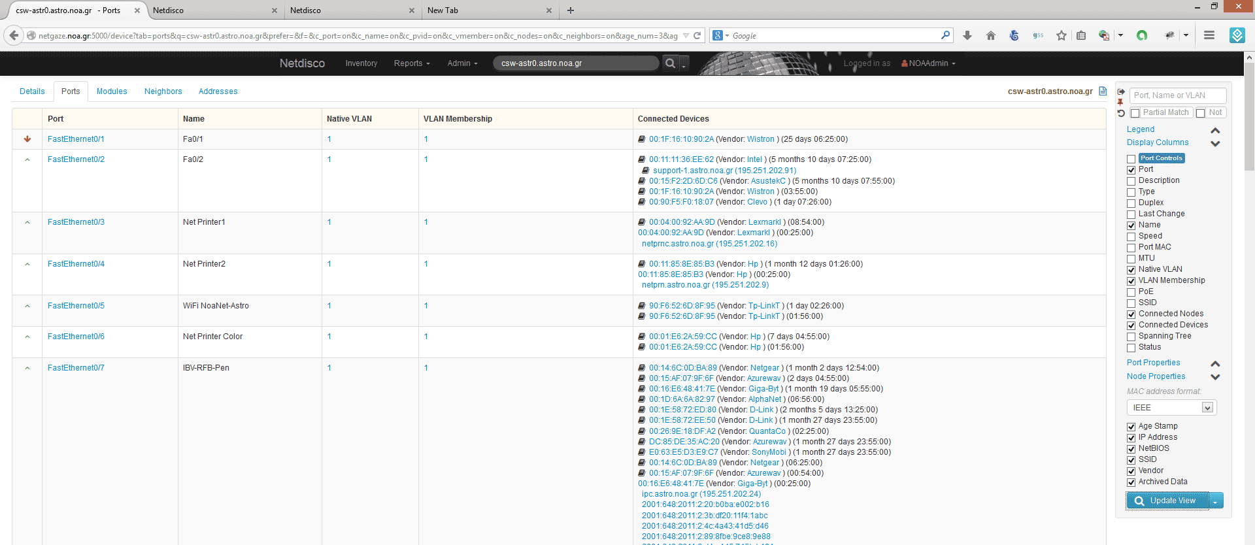Open the Inventory menu item
The height and width of the screenshot is (545, 1255).
[361, 63]
